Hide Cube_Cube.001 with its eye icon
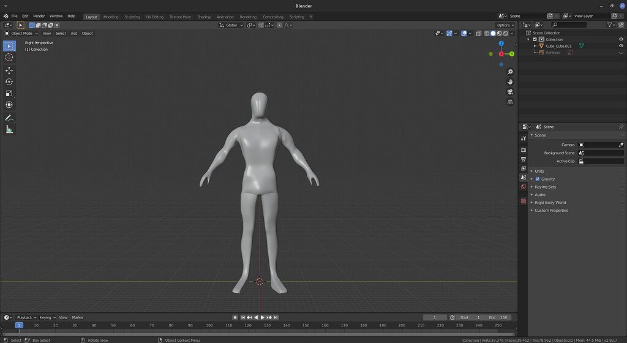This screenshot has height=343, width=627. click(621, 46)
